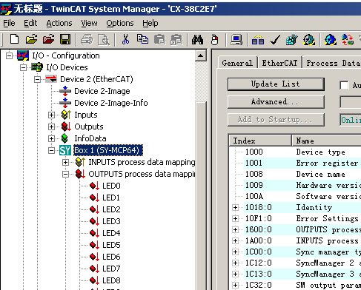
Task: Click the Paste toolbar icon
Action: click(x=159, y=39)
